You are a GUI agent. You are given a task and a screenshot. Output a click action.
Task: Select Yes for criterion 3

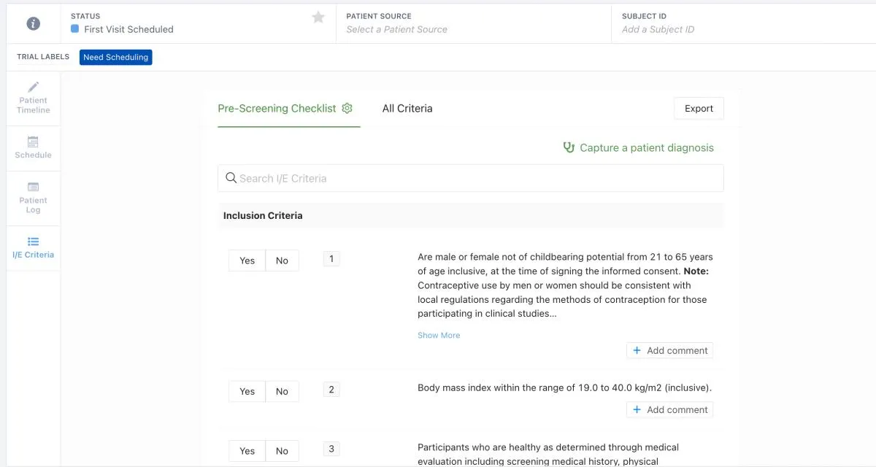246,450
